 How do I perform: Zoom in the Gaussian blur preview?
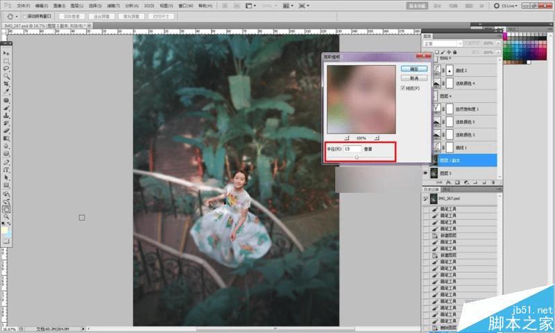click(x=377, y=138)
